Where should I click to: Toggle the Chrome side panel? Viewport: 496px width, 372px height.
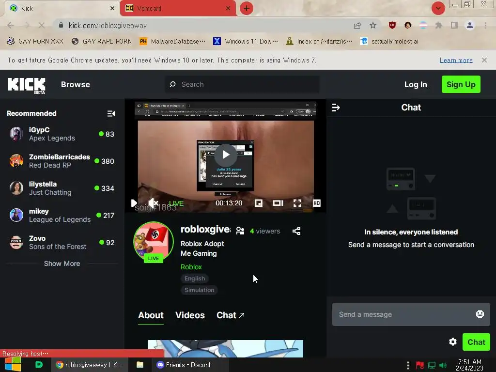(454, 25)
